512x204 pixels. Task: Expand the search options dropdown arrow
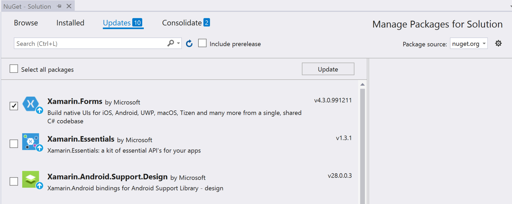pos(179,43)
